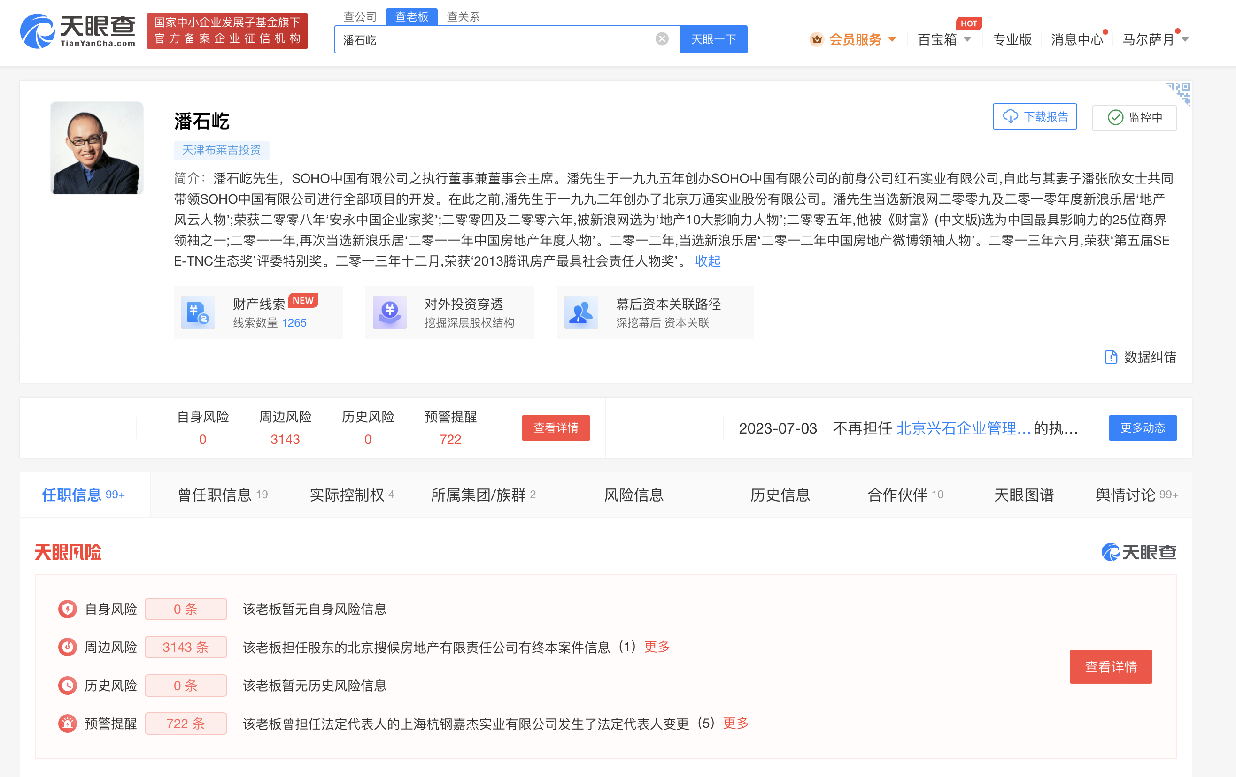This screenshot has width=1236, height=777.
Task: Click the 监控中 checkmark icon
Action: [x=1115, y=117]
